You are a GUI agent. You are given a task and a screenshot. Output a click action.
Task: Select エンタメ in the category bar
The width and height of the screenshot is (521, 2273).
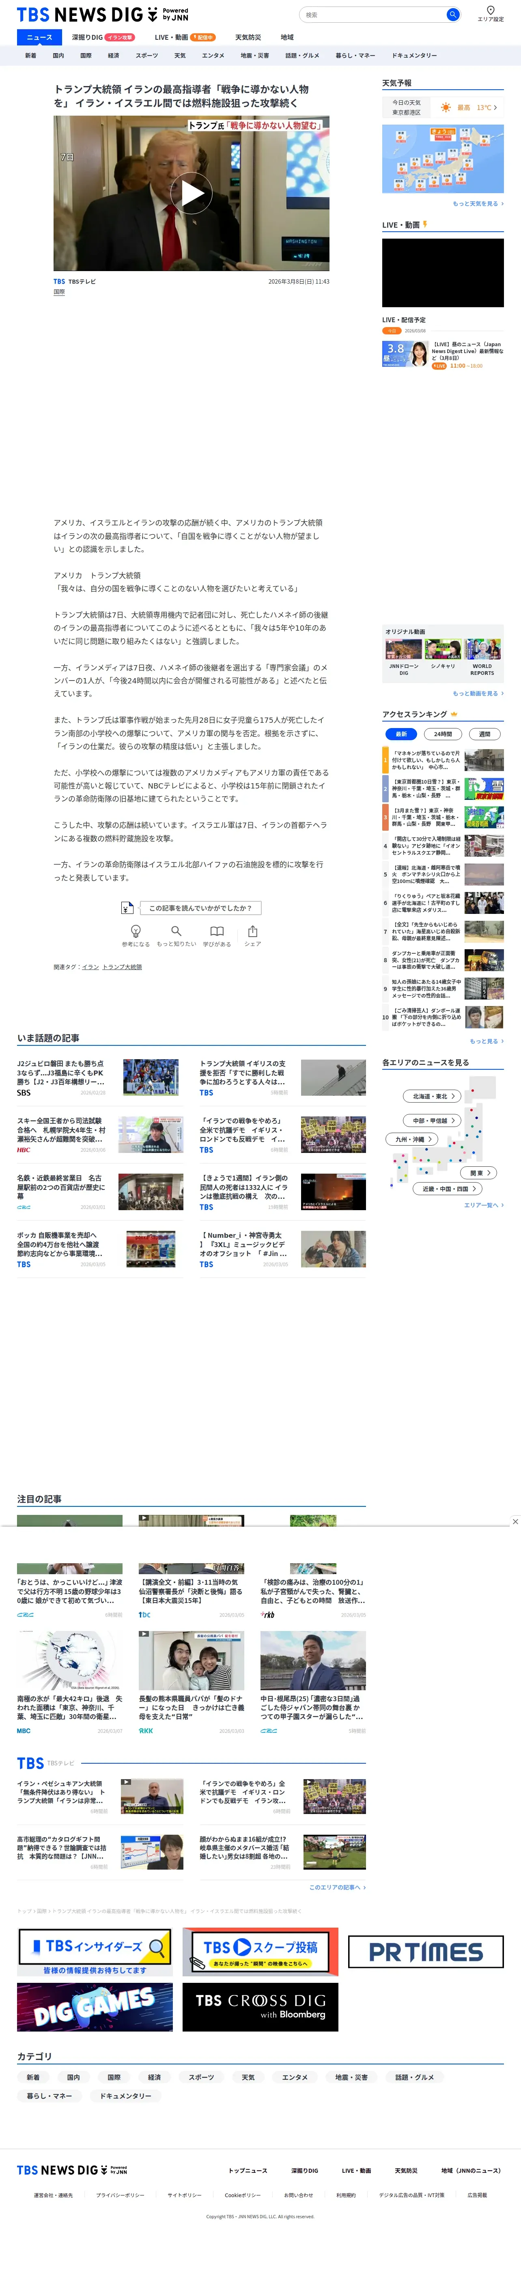(213, 56)
